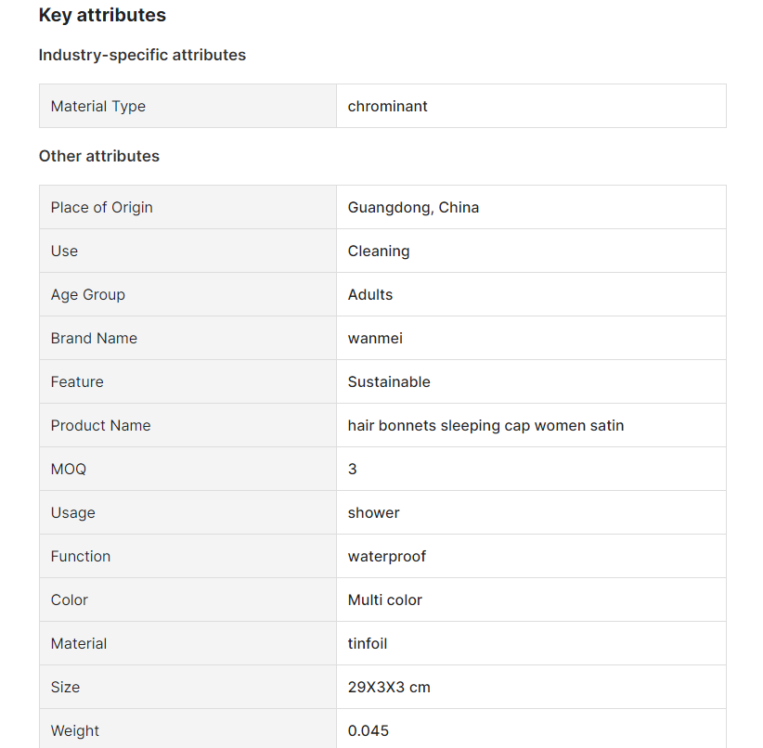Screen dimensions: 763x748
Task: Select the waterproof function value
Action: pos(387,557)
